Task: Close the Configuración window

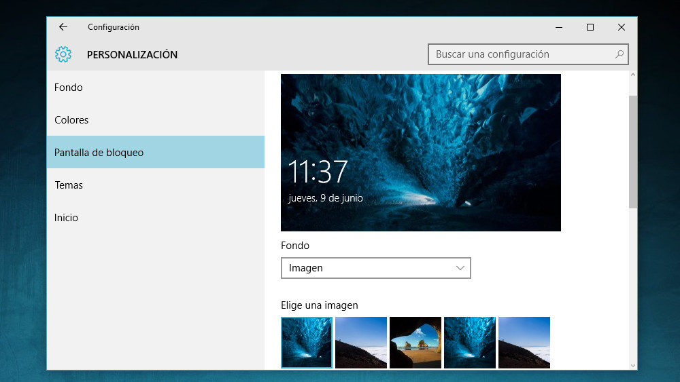Action: (622, 27)
